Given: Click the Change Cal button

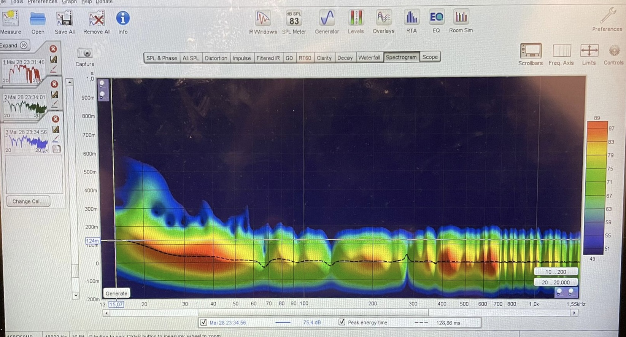Looking at the screenshot, I should pos(28,201).
